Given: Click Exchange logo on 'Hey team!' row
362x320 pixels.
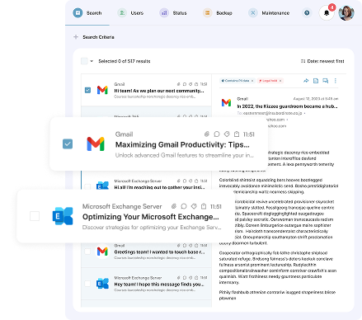Looking at the screenshot, I should click(102, 284).
